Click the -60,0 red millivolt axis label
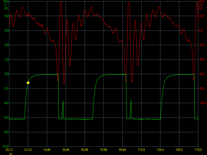The width and height of the screenshot is (207, 155). 202,74
